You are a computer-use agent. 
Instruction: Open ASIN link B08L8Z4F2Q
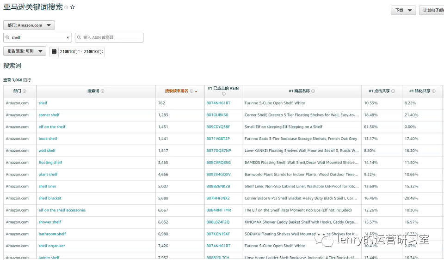218,222
